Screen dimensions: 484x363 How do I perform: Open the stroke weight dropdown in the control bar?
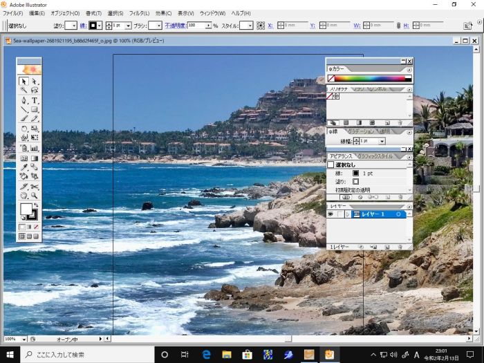pyautogui.click(x=129, y=26)
